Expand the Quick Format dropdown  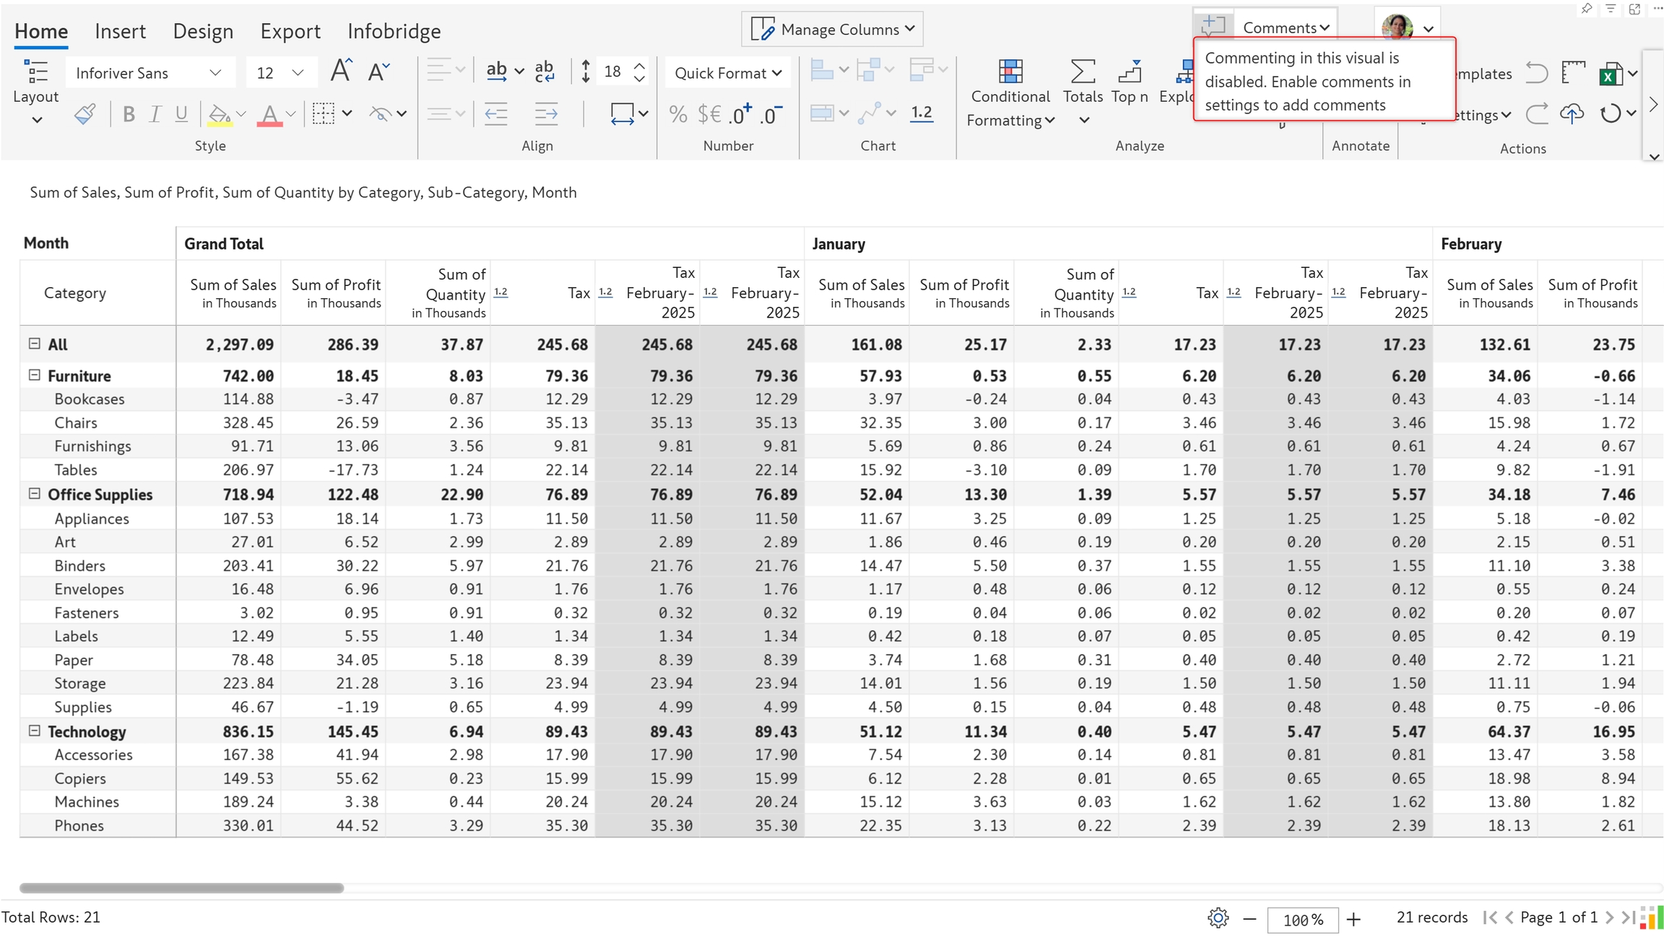click(727, 73)
